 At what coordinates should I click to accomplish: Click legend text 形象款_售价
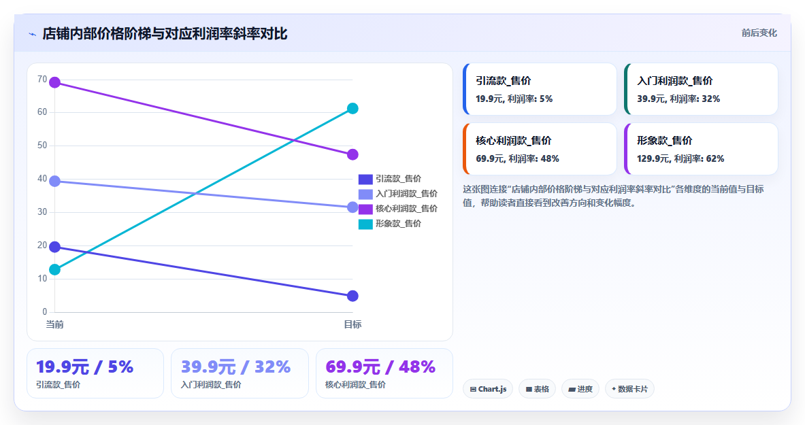point(398,224)
